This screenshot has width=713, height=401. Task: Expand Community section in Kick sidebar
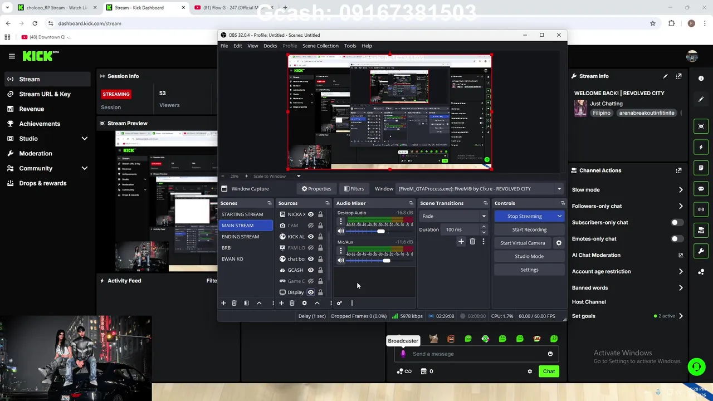[x=85, y=168]
